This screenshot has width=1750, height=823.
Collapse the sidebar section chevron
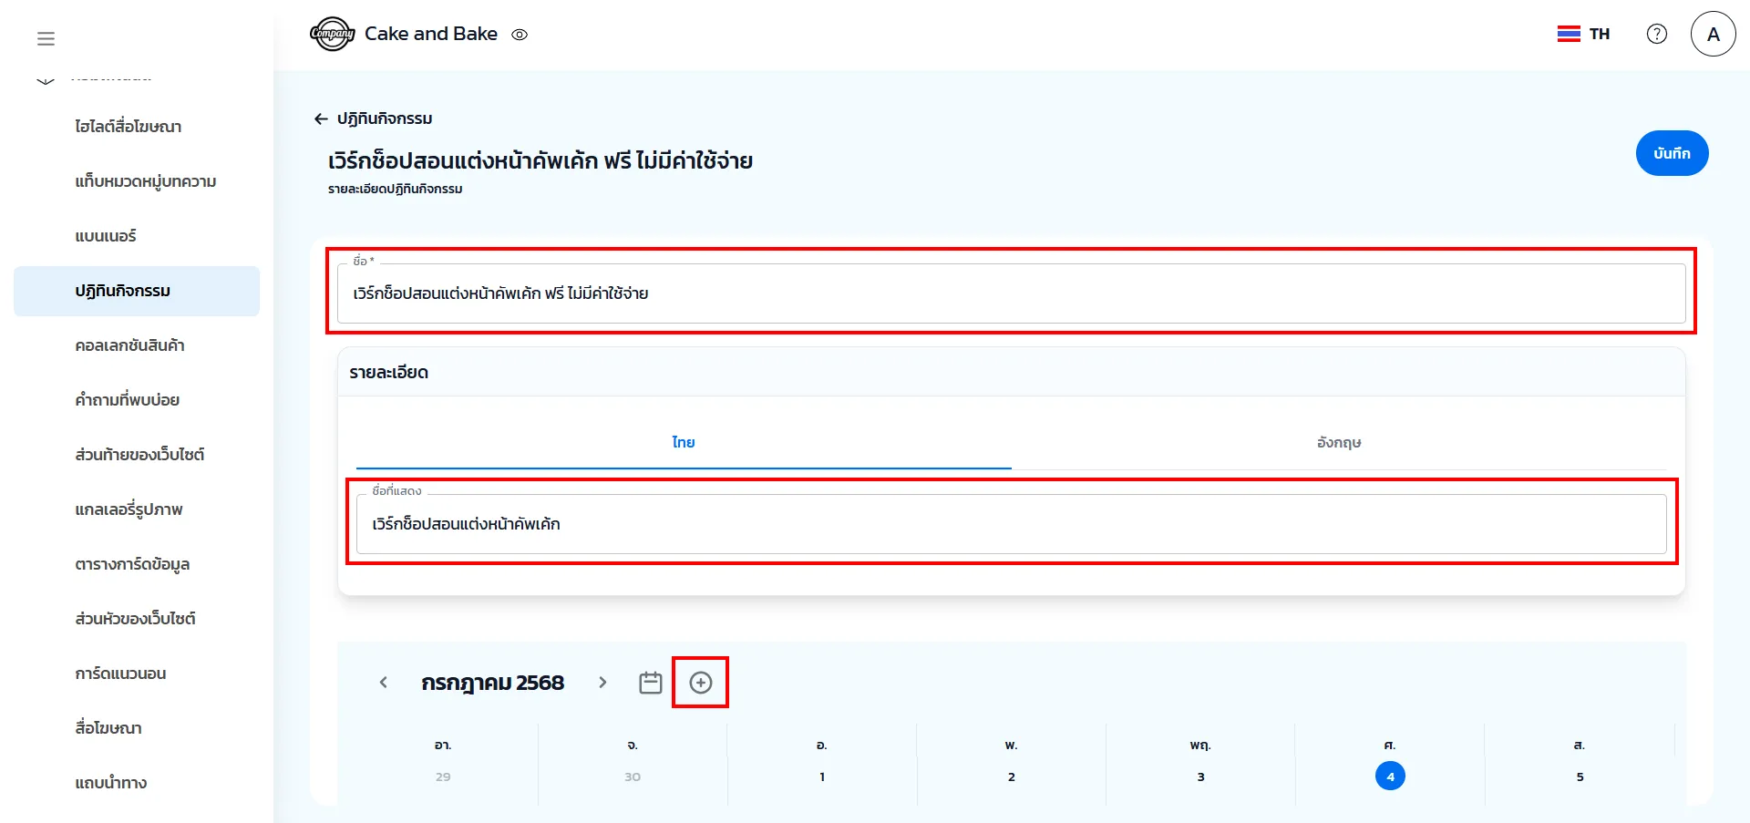pos(46,79)
